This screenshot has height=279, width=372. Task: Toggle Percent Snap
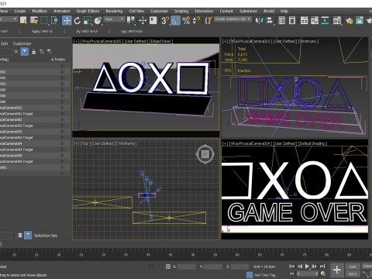pos(186,20)
